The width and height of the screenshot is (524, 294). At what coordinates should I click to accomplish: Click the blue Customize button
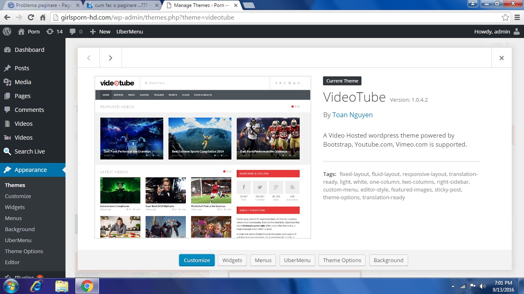pyautogui.click(x=197, y=260)
